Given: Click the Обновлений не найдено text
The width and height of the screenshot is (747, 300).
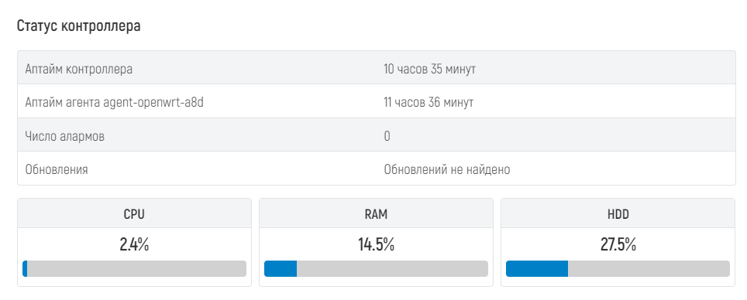Looking at the screenshot, I should pos(447,170).
